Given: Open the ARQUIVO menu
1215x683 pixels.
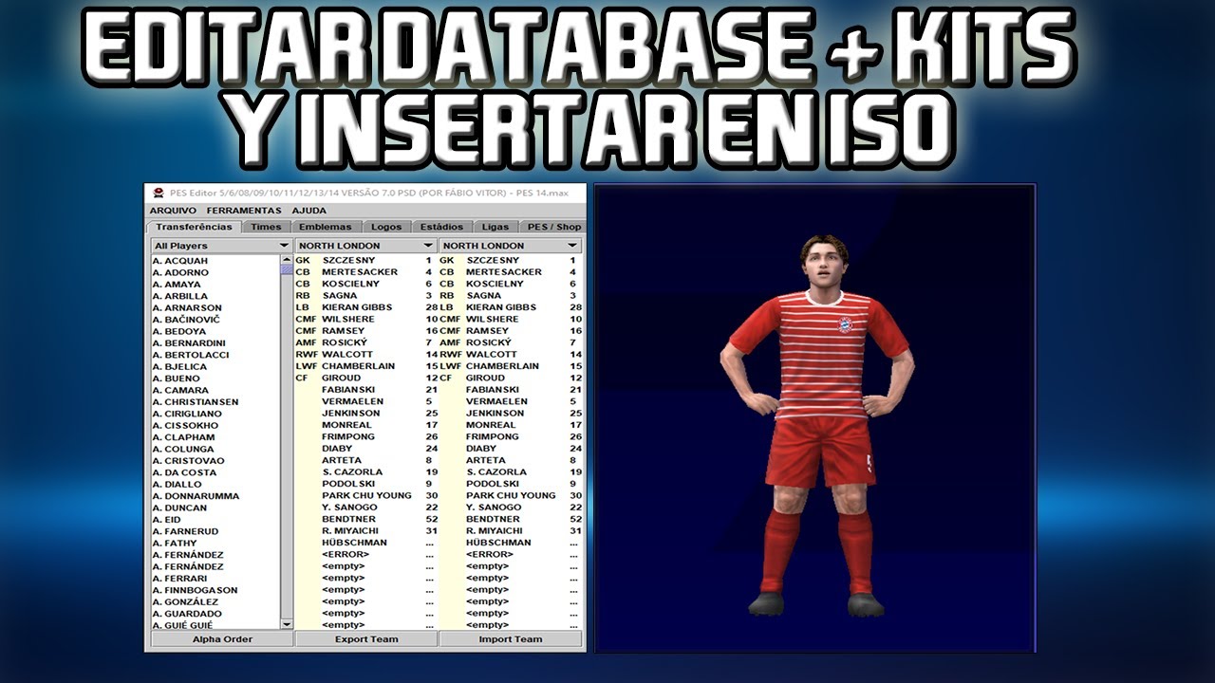Looking at the screenshot, I should (x=173, y=211).
